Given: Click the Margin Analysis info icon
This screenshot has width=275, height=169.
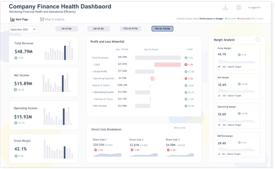Looking at the screenshot, I should [258, 40].
